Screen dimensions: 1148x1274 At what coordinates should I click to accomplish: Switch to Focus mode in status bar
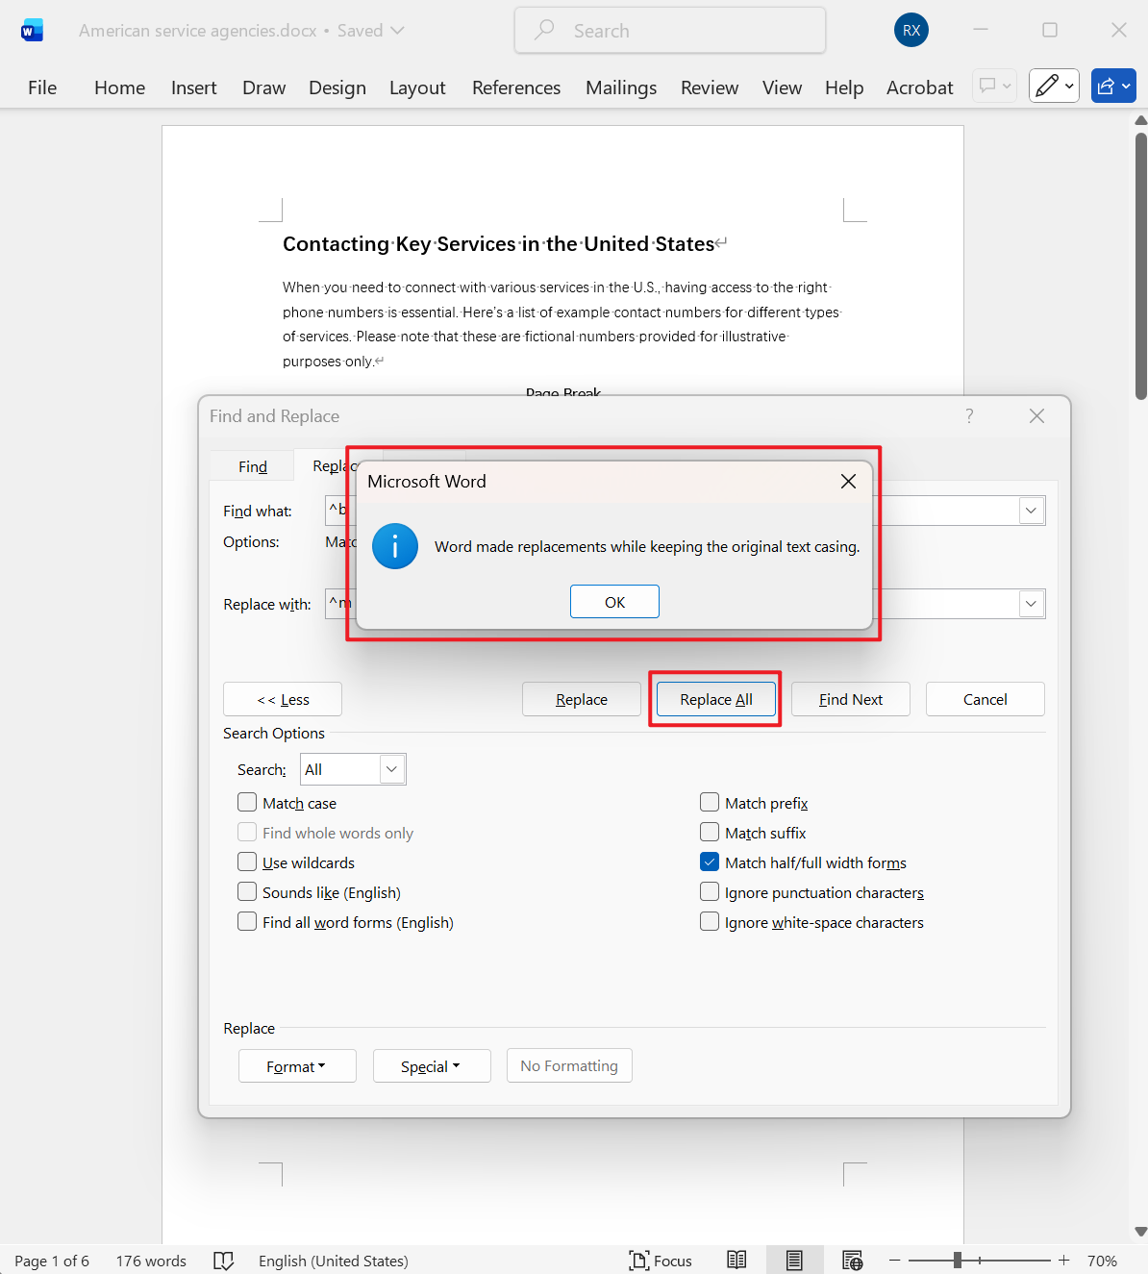661,1261
